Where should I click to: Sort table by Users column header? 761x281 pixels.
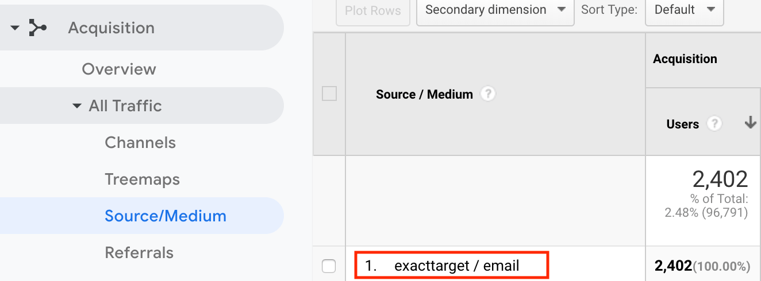[682, 124]
